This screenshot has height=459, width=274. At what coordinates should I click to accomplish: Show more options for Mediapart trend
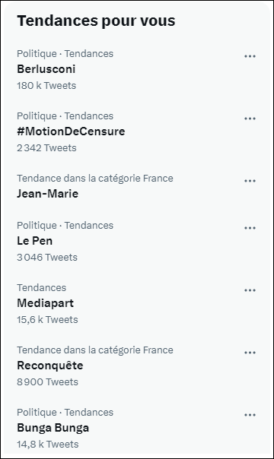coord(250,290)
